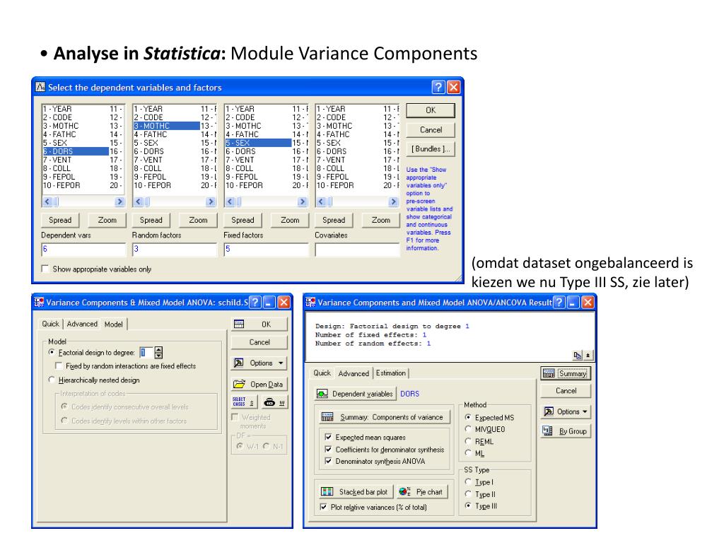The height and width of the screenshot is (543, 724).
Task: Check Fixed by random interactions are fixed effects
Action: click(59, 366)
